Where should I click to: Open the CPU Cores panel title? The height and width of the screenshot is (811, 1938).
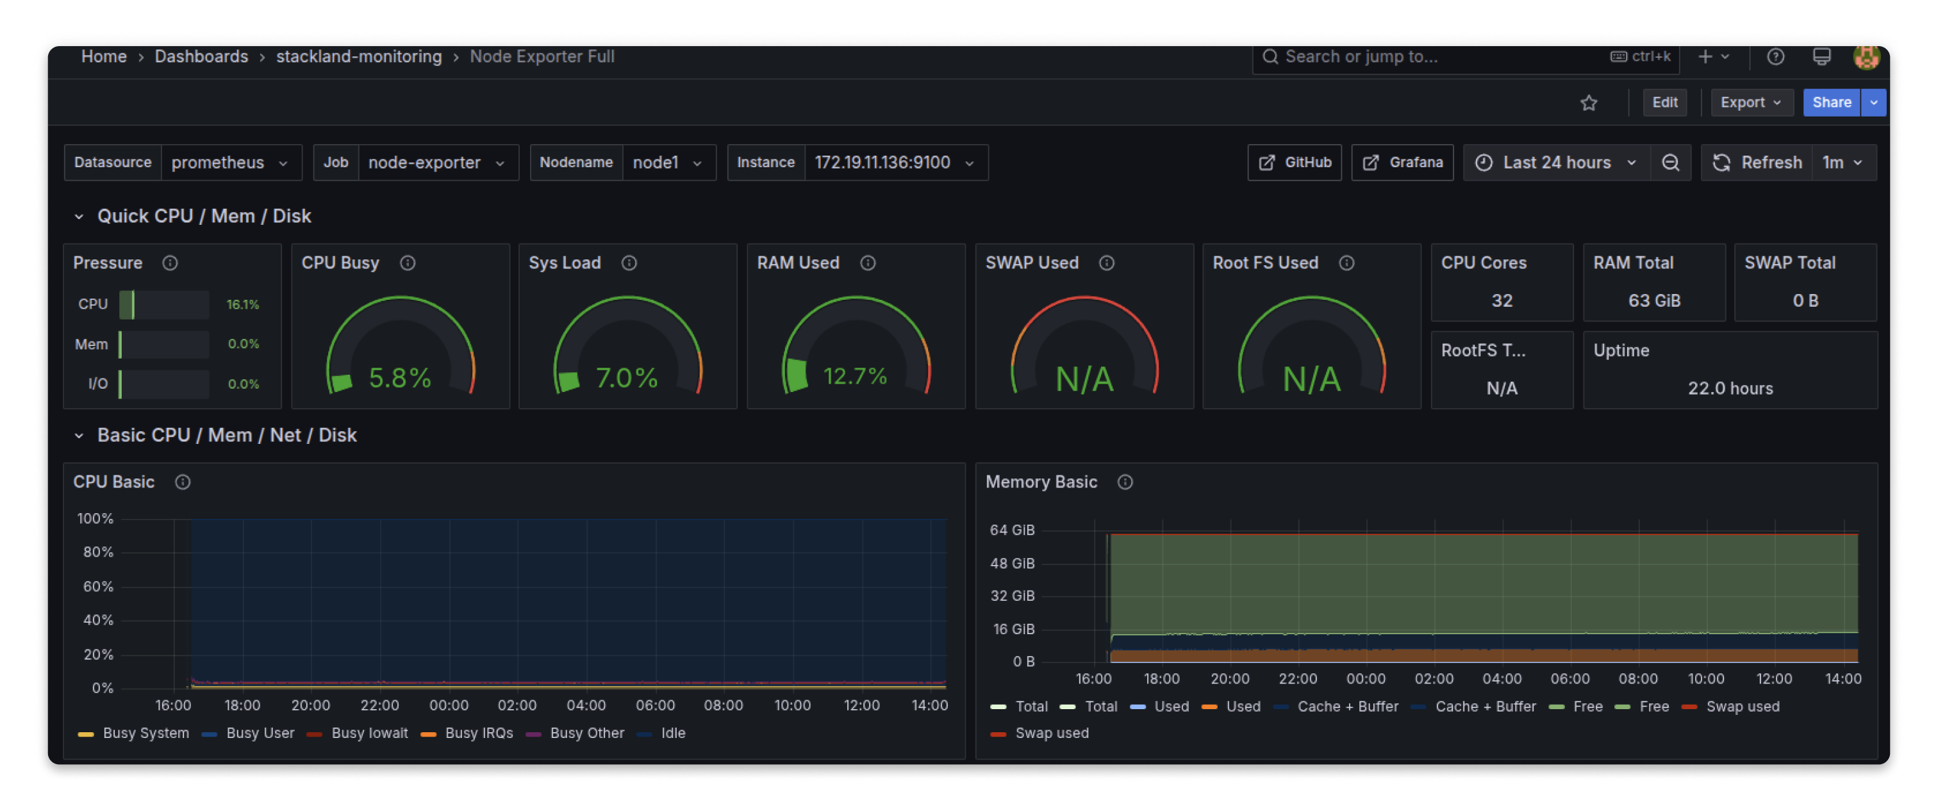point(1484,263)
